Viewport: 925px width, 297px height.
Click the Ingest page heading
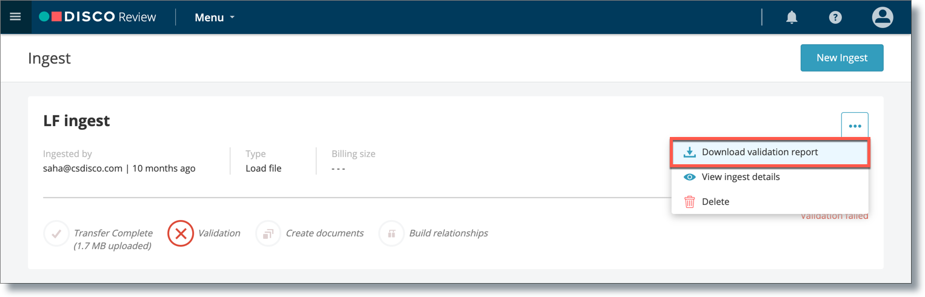49,58
